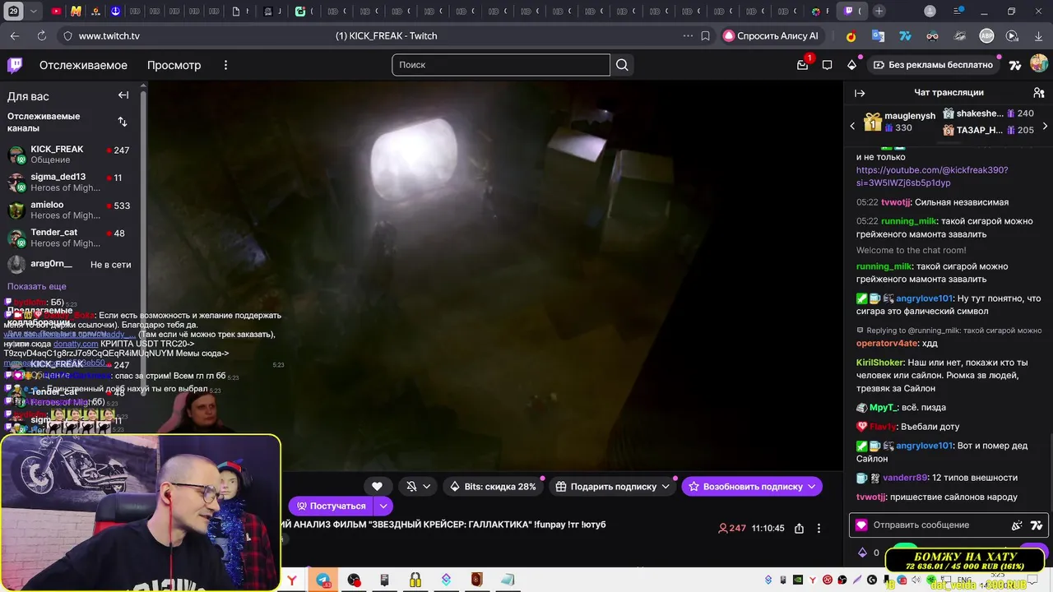Viewport: 1053px width, 592px height.
Task: Open the Twitch home logo
Action: click(x=15, y=65)
